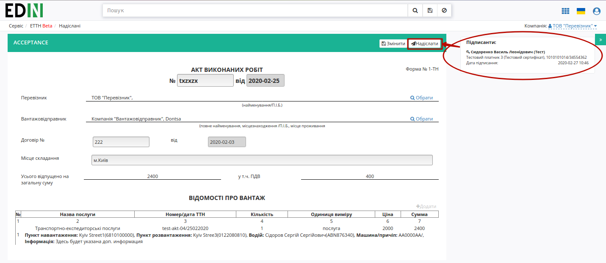This screenshot has height=263, width=606.
Task: Click the Пошук search field
Action: tap(255, 11)
